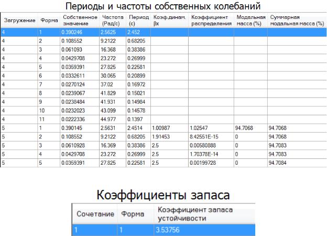Select frequency cell 16.368
The width and height of the screenshot is (327, 236).
pyautogui.click(x=113, y=50)
